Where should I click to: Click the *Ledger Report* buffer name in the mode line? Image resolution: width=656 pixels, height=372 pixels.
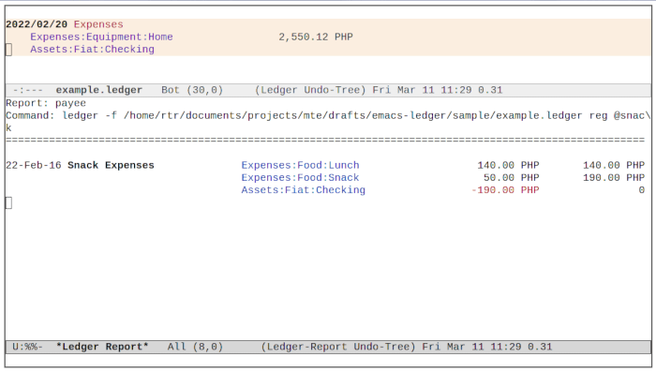coord(102,347)
